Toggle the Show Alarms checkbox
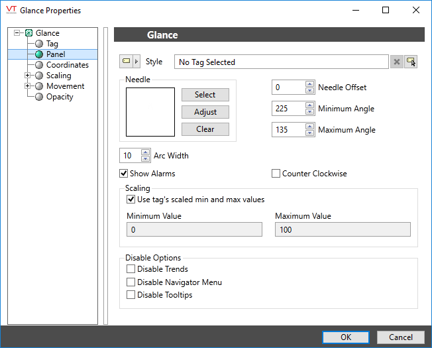The image size is (432, 348). 123,174
